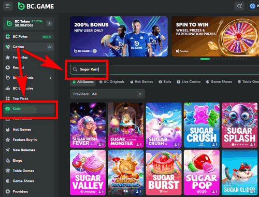Viewport: 259px width, 197px height.
Task: Click the 200% Bonus banner
Action: pos(119,36)
